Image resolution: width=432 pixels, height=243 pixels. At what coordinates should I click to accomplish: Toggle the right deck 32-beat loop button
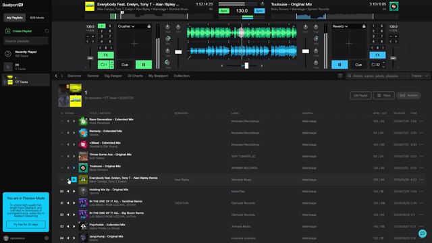coord(376,65)
